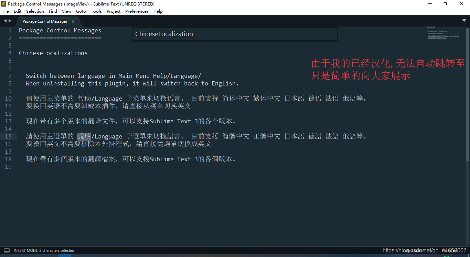Place cursor on 'Package Control Messages' heading line
Image resolution: width=470 pixels, height=257 pixels.
(60, 30)
